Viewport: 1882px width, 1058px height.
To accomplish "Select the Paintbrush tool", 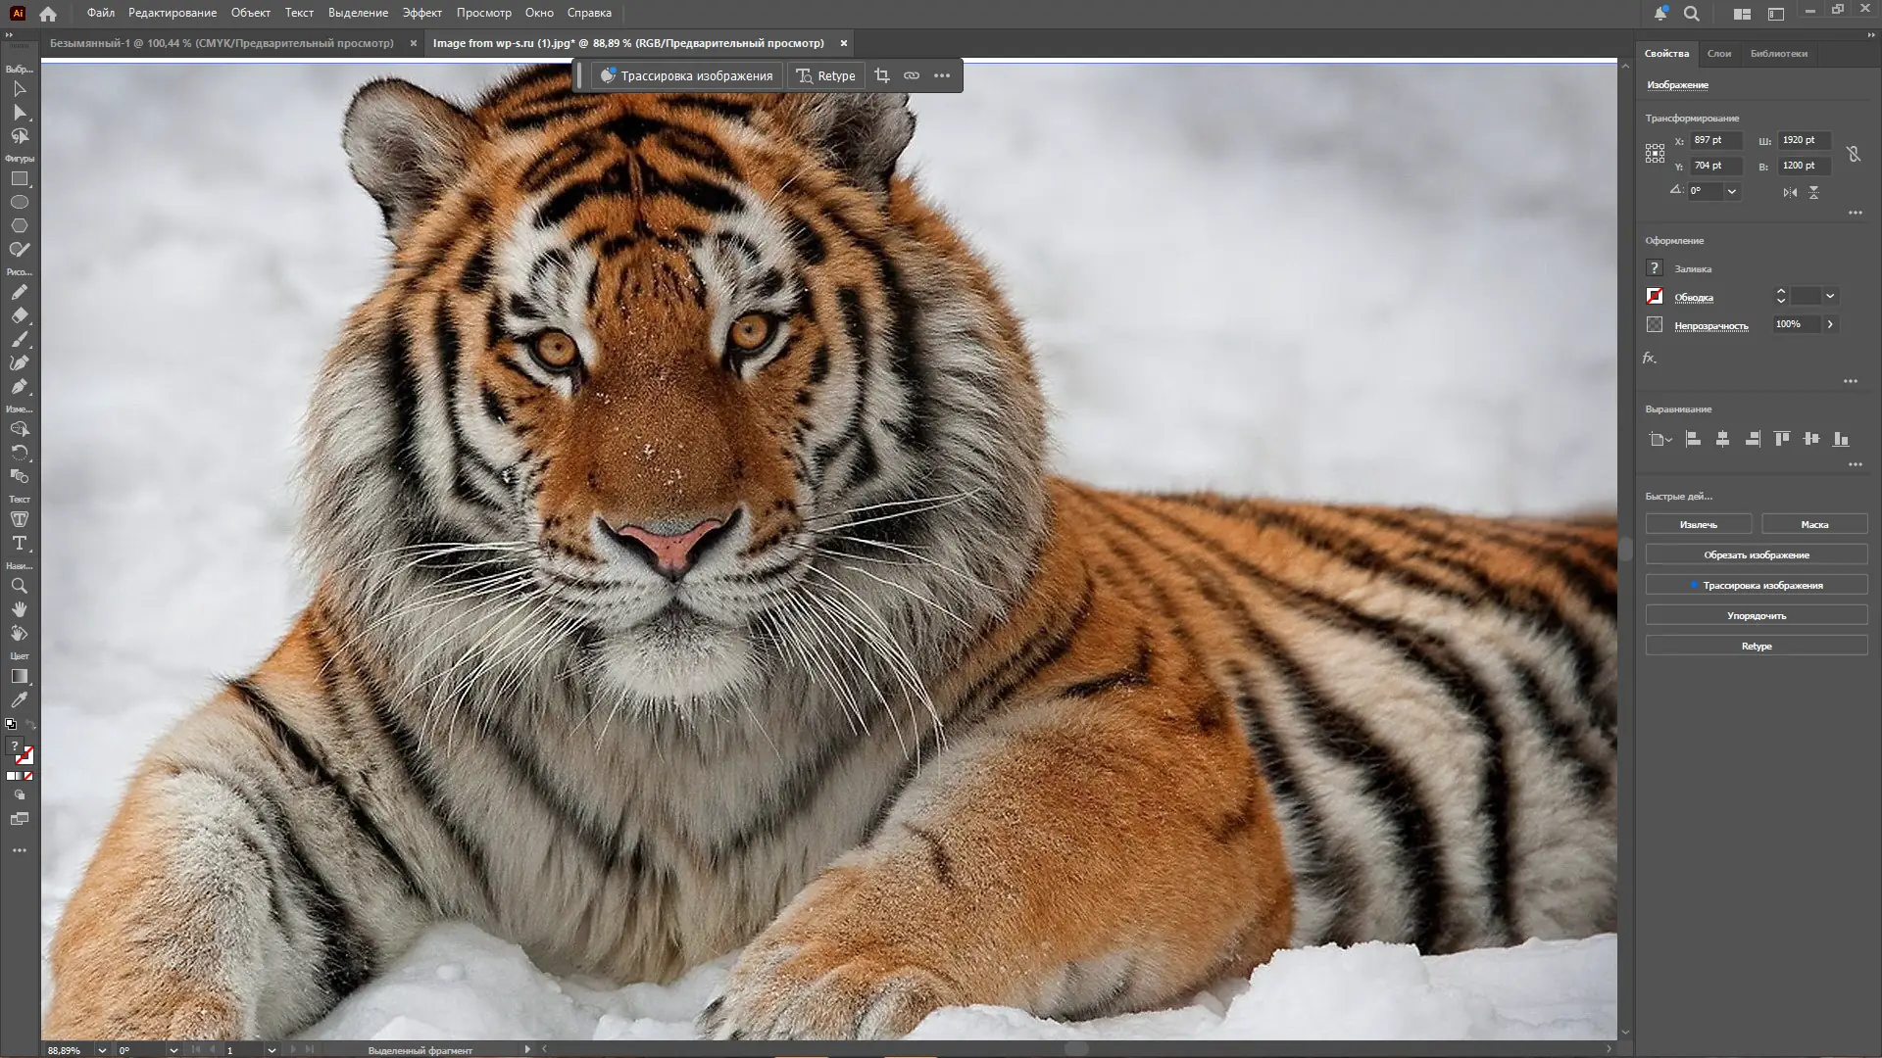I will coord(20,338).
